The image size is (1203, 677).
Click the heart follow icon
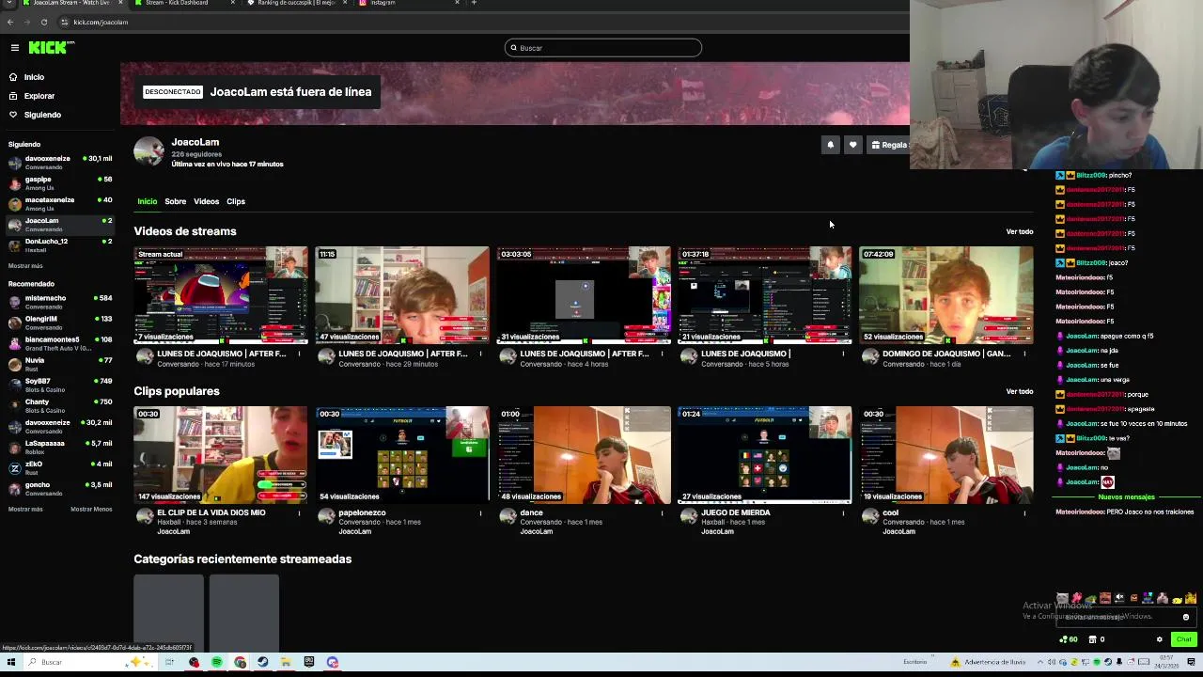(852, 145)
